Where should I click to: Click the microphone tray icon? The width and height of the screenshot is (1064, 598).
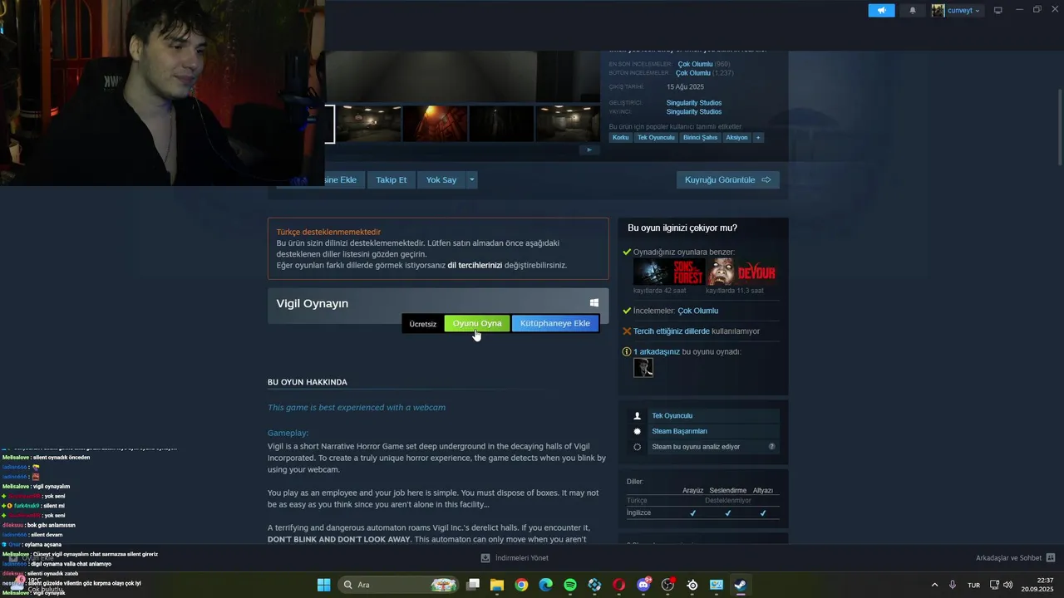(953, 585)
